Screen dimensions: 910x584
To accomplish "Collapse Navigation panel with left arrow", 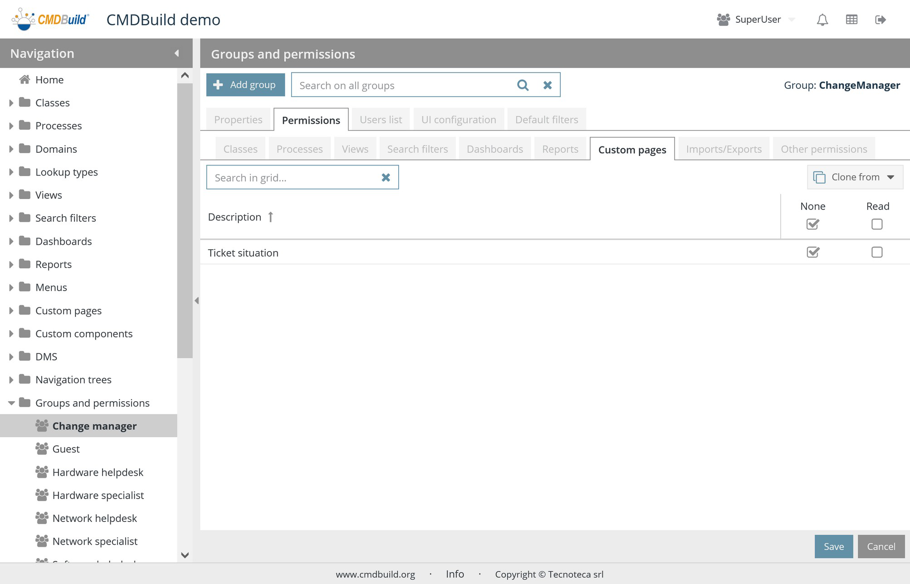I will point(176,54).
